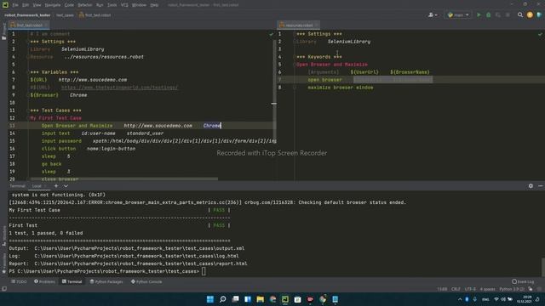Place cursor on line 13 after Chrome
This screenshot has width=545, height=306.
tap(221, 126)
